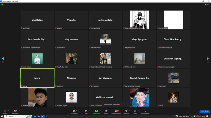Select AlifAzmii's tile
The image size is (211, 118).
point(72,78)
